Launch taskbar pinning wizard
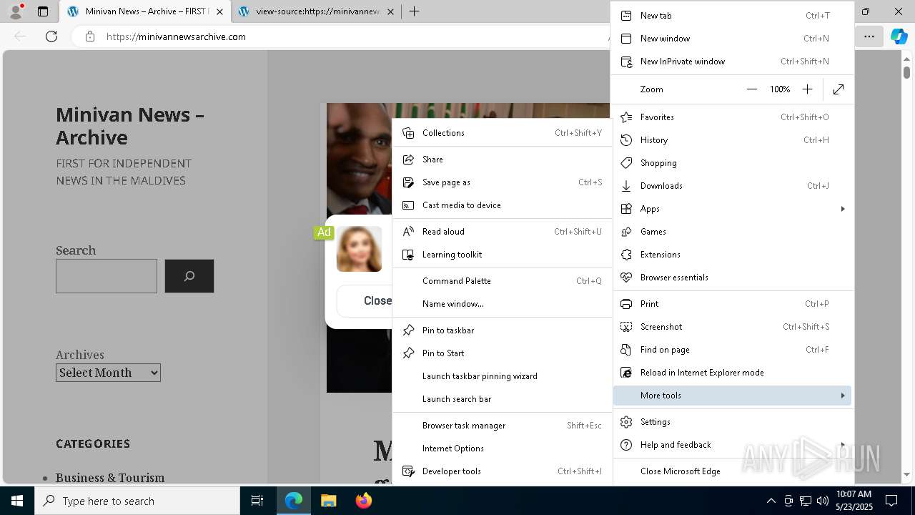The width and height of the screenshot is (915, 515). 502,376
